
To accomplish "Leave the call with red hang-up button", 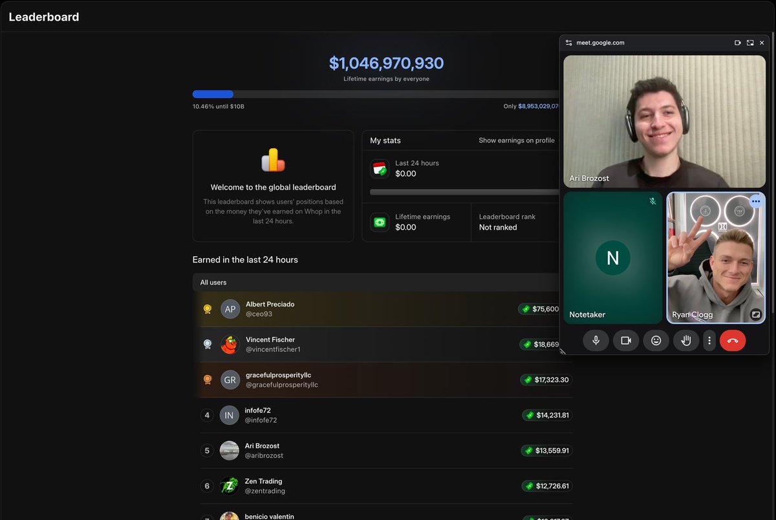I will coord(733,340).
